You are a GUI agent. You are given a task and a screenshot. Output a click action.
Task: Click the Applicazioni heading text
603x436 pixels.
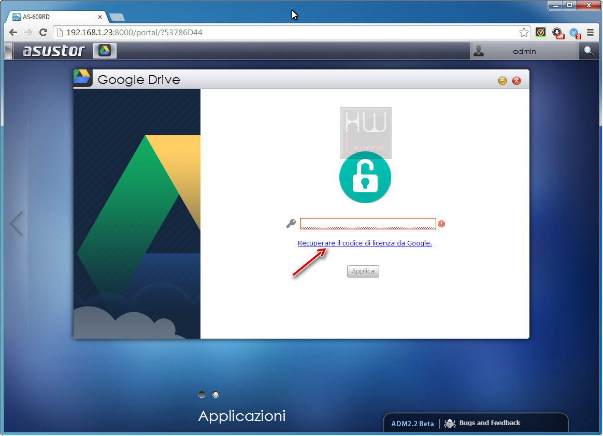[x=242, y=416]
